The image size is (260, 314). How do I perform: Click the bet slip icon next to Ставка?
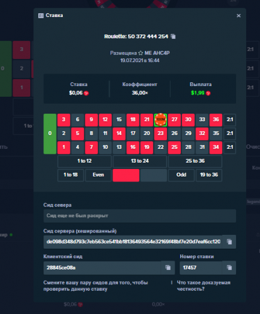tap(41, 16)
